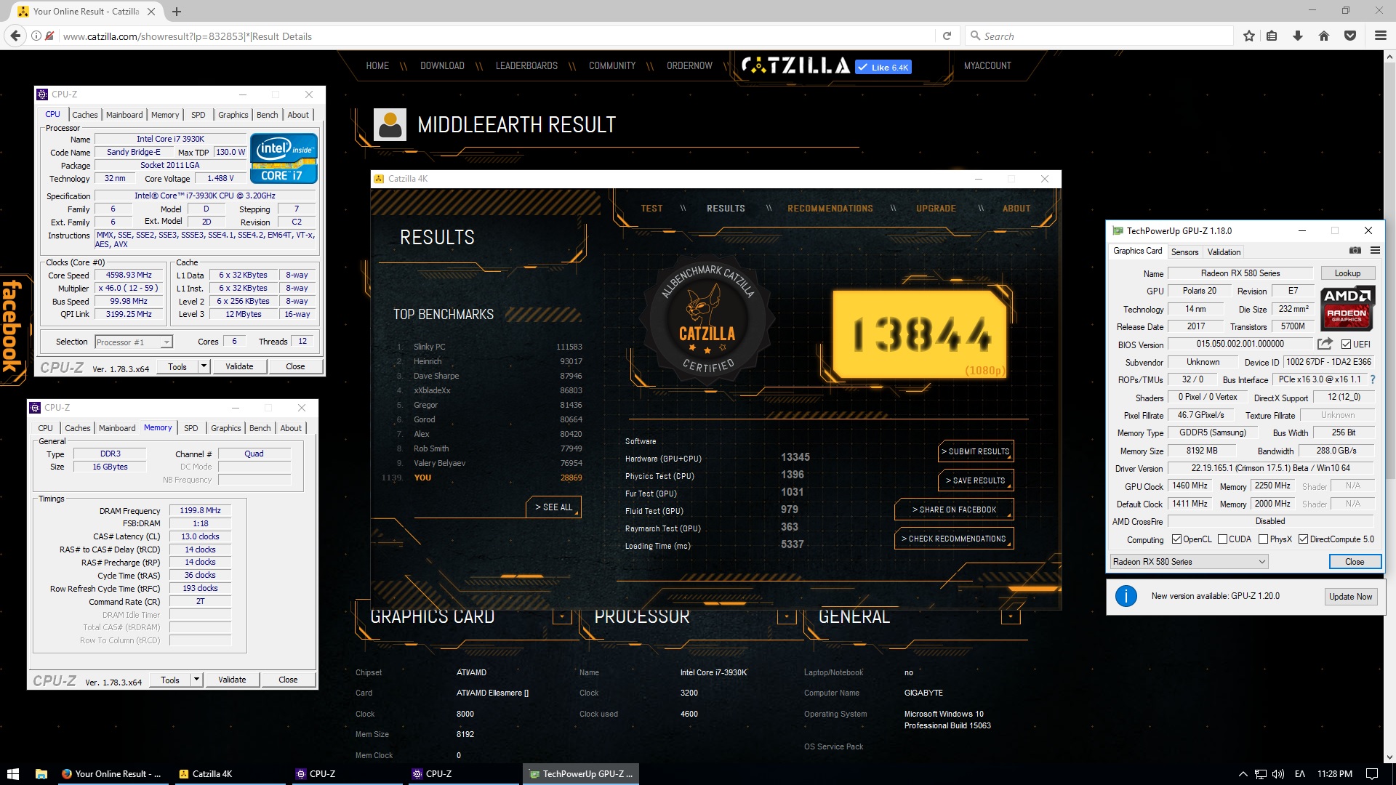
Task: Open Windows Start menu
Action: 12,774
